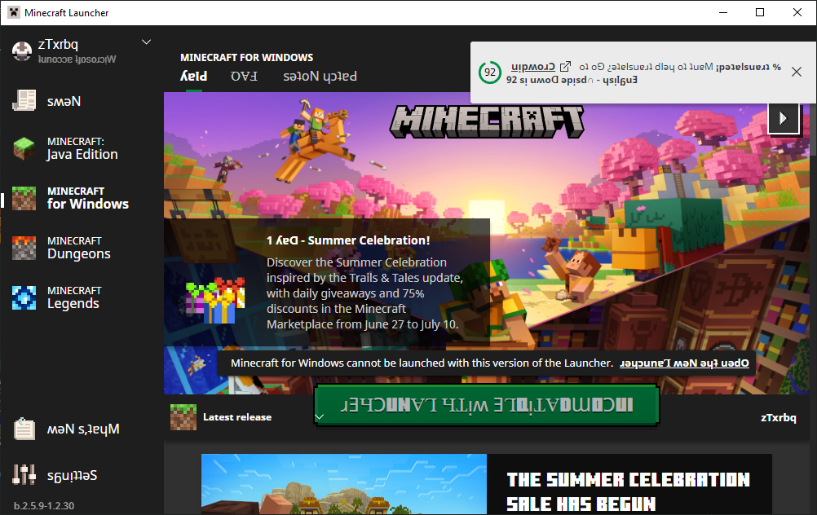
Task: Open Minecraft Legends blue icon
Action: [24, 298]
